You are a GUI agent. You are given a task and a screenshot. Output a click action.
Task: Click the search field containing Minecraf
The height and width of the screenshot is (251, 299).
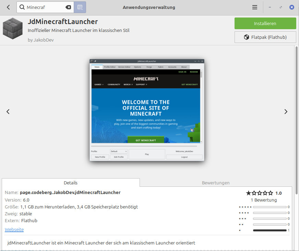pyautogui.click(x=45, y=7)
